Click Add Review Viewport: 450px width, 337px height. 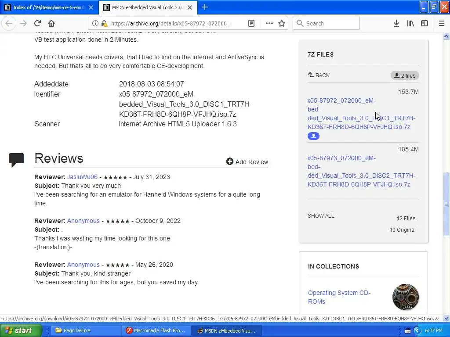(x=247, y=161)
